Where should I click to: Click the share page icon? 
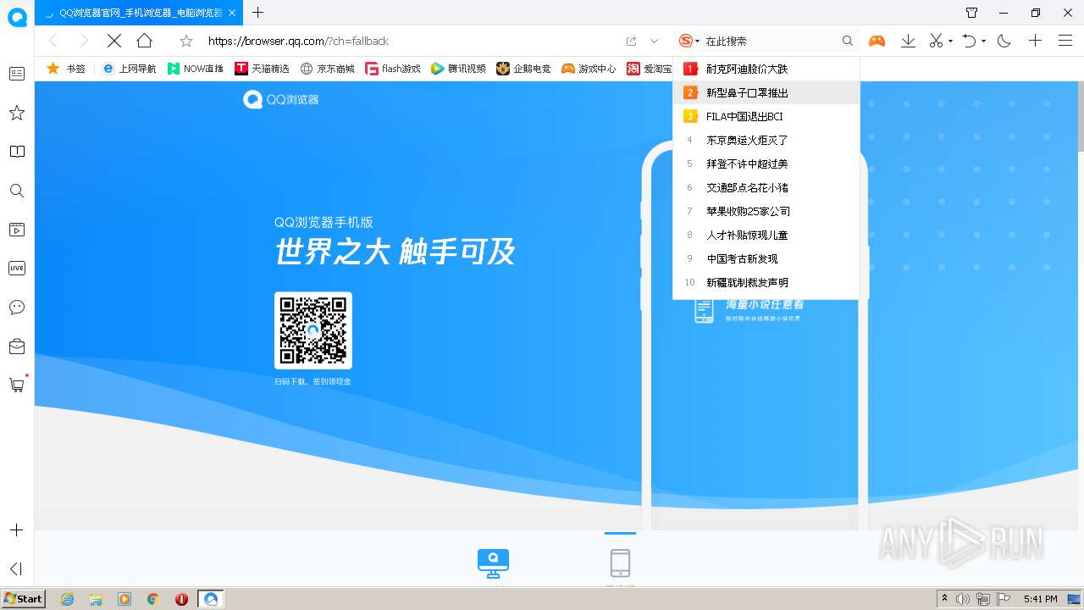[631, 41]
